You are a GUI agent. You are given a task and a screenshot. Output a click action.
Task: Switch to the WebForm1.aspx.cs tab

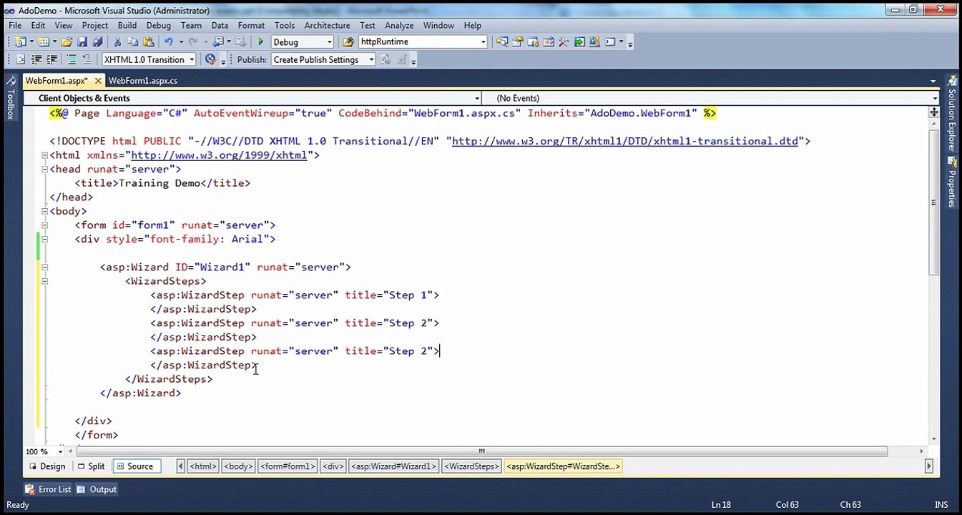pos(143,81)
